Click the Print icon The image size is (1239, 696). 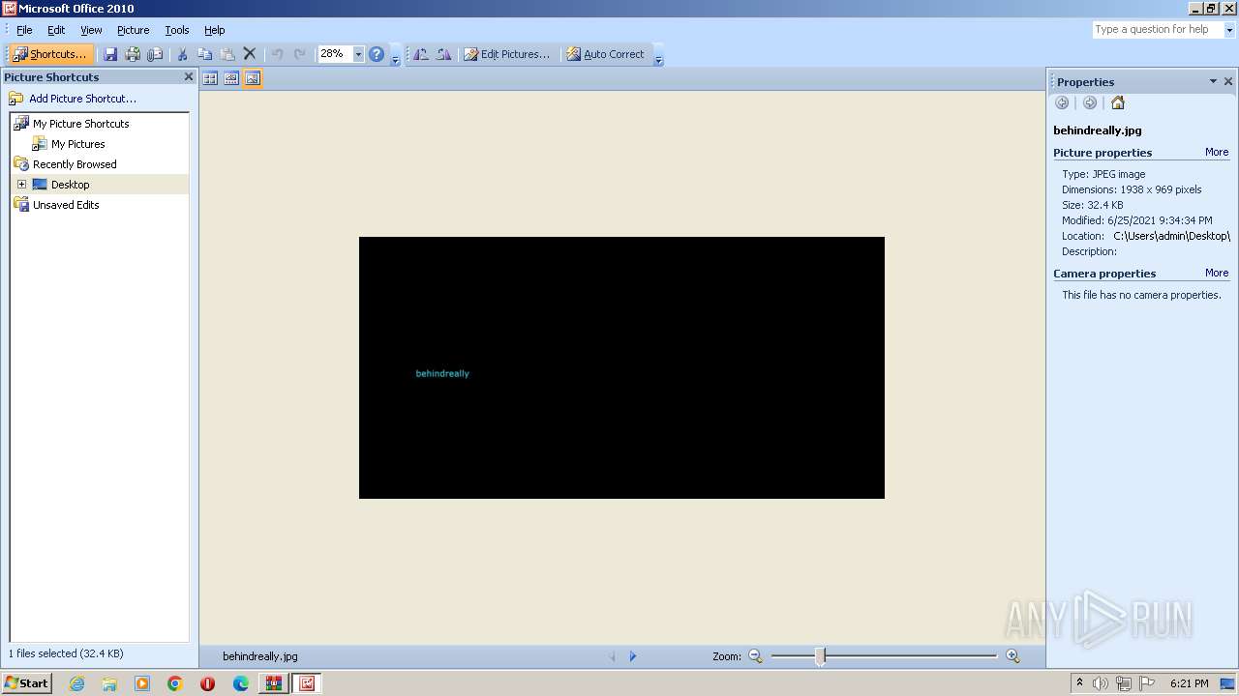133,54
